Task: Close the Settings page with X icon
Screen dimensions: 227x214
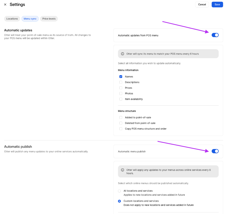Action: tap(5, 5)
